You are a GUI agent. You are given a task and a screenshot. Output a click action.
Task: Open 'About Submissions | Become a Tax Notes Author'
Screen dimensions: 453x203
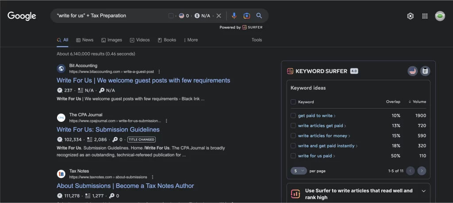coord(125,186)
